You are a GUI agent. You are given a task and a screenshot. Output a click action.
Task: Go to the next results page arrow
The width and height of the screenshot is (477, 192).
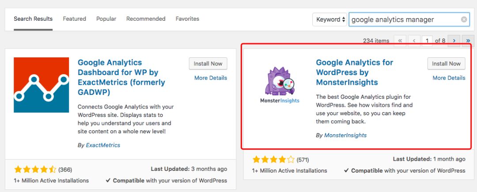click(x=454, y=41)
